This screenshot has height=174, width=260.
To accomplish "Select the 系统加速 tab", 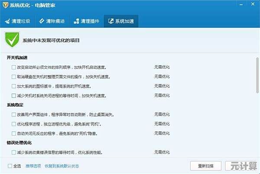I will click(121, 21).
